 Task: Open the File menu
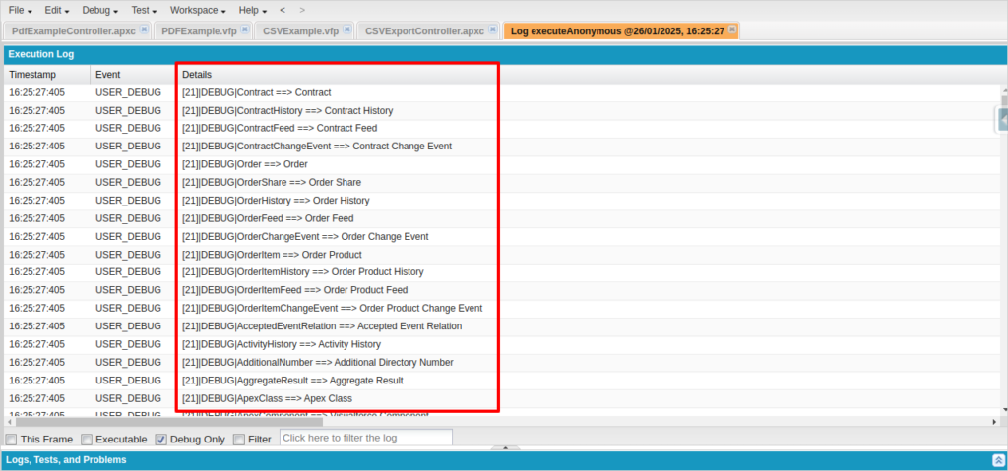[20, 10]
